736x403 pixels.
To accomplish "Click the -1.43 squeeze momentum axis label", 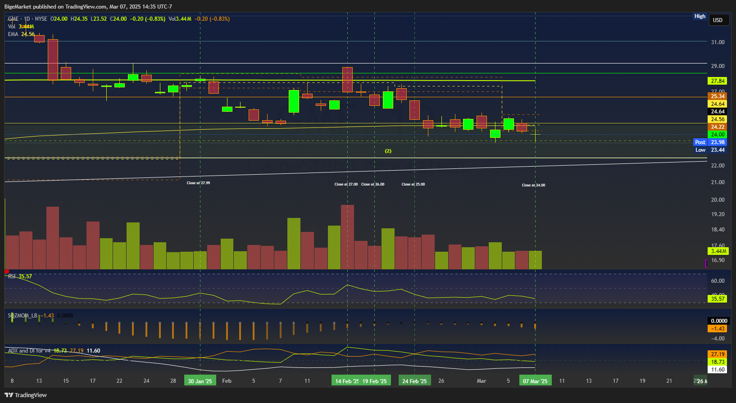I will coord(718,329).
